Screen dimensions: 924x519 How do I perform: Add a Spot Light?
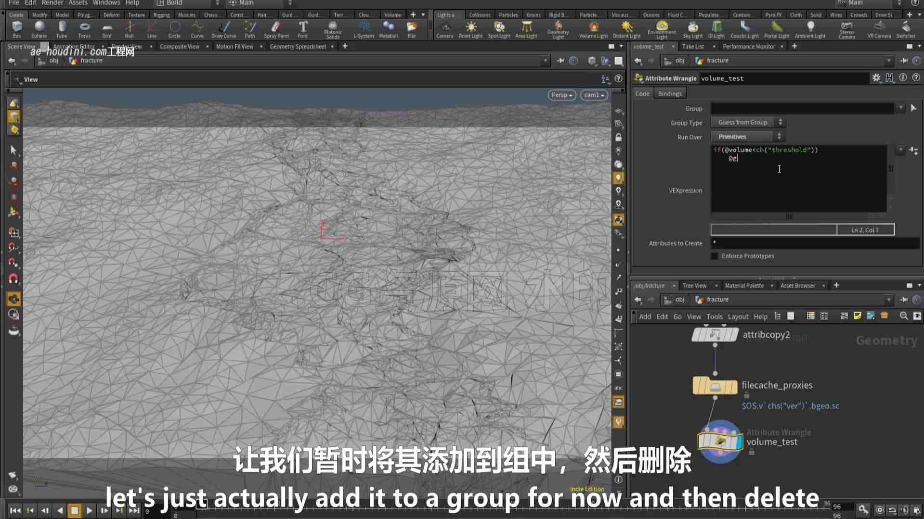tap(499, 29)
